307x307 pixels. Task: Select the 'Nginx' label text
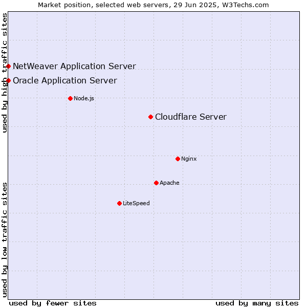pos(189,159)
